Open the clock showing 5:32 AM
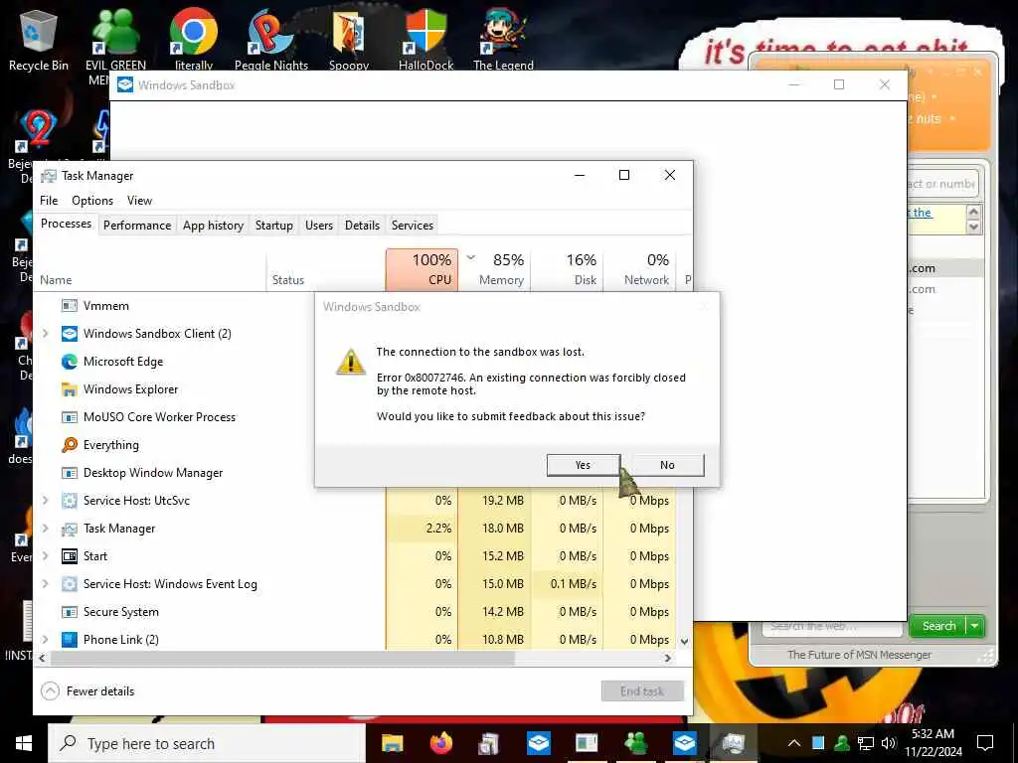Screen dimensions: 1018x763 [x=933, y=743]
